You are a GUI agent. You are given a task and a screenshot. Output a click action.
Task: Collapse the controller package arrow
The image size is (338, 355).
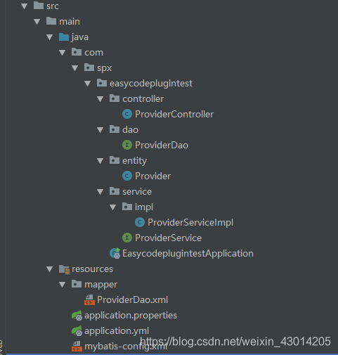100,99
